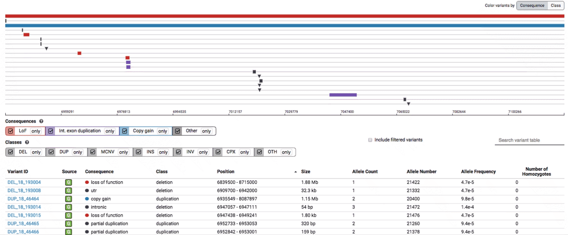The height and width of the screenshot is (235, 568).
Task: Sort table by Allele Frequency header
Action: coord(478,172)
